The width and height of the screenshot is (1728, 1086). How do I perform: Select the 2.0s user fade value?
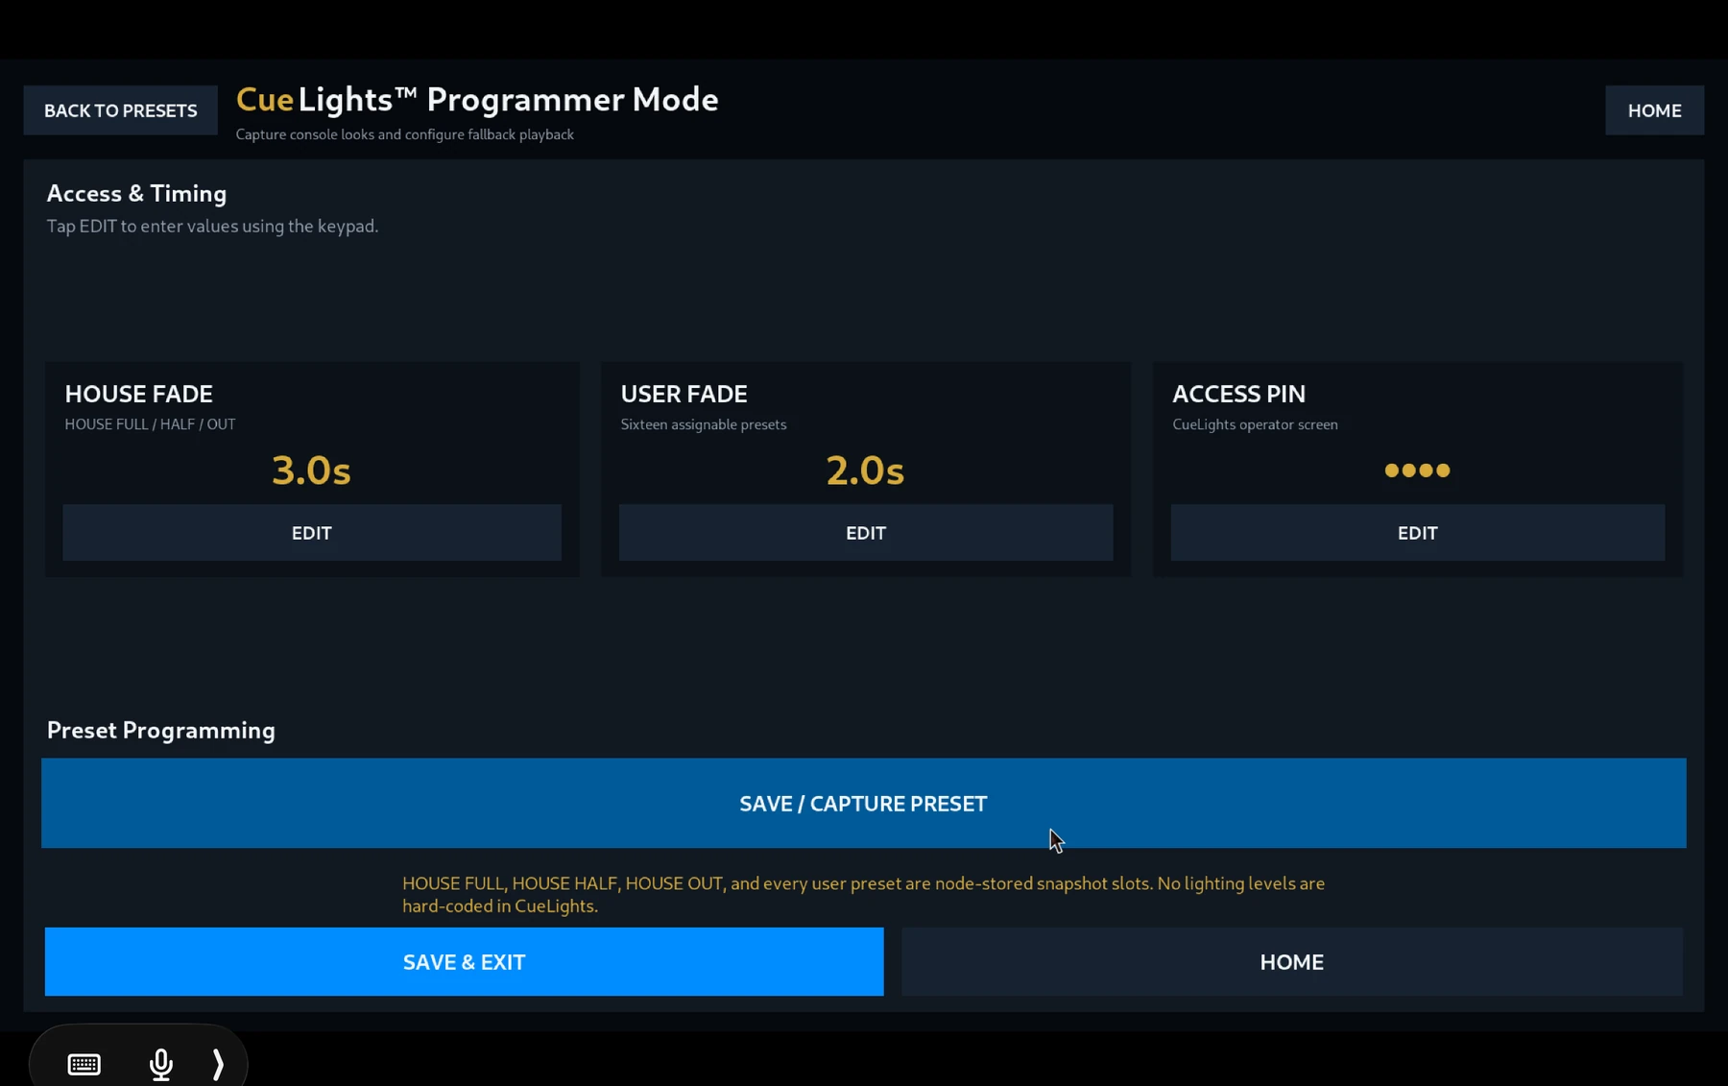[865, 471]
